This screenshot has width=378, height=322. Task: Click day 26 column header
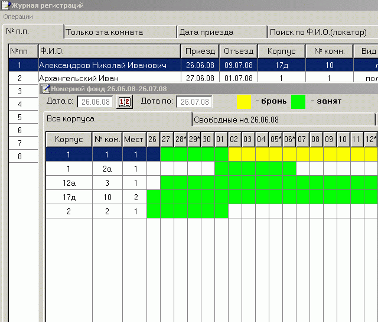click(153, 139)
